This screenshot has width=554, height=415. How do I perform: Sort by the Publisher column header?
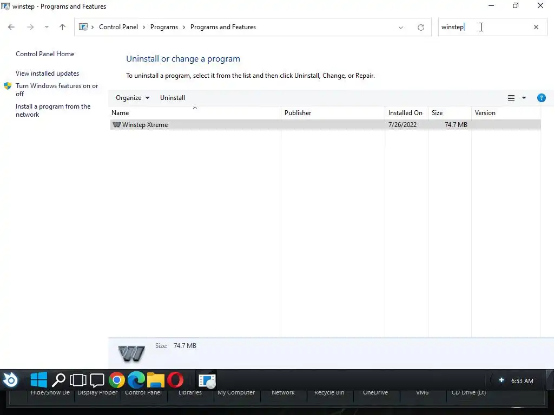click(333, 113)
